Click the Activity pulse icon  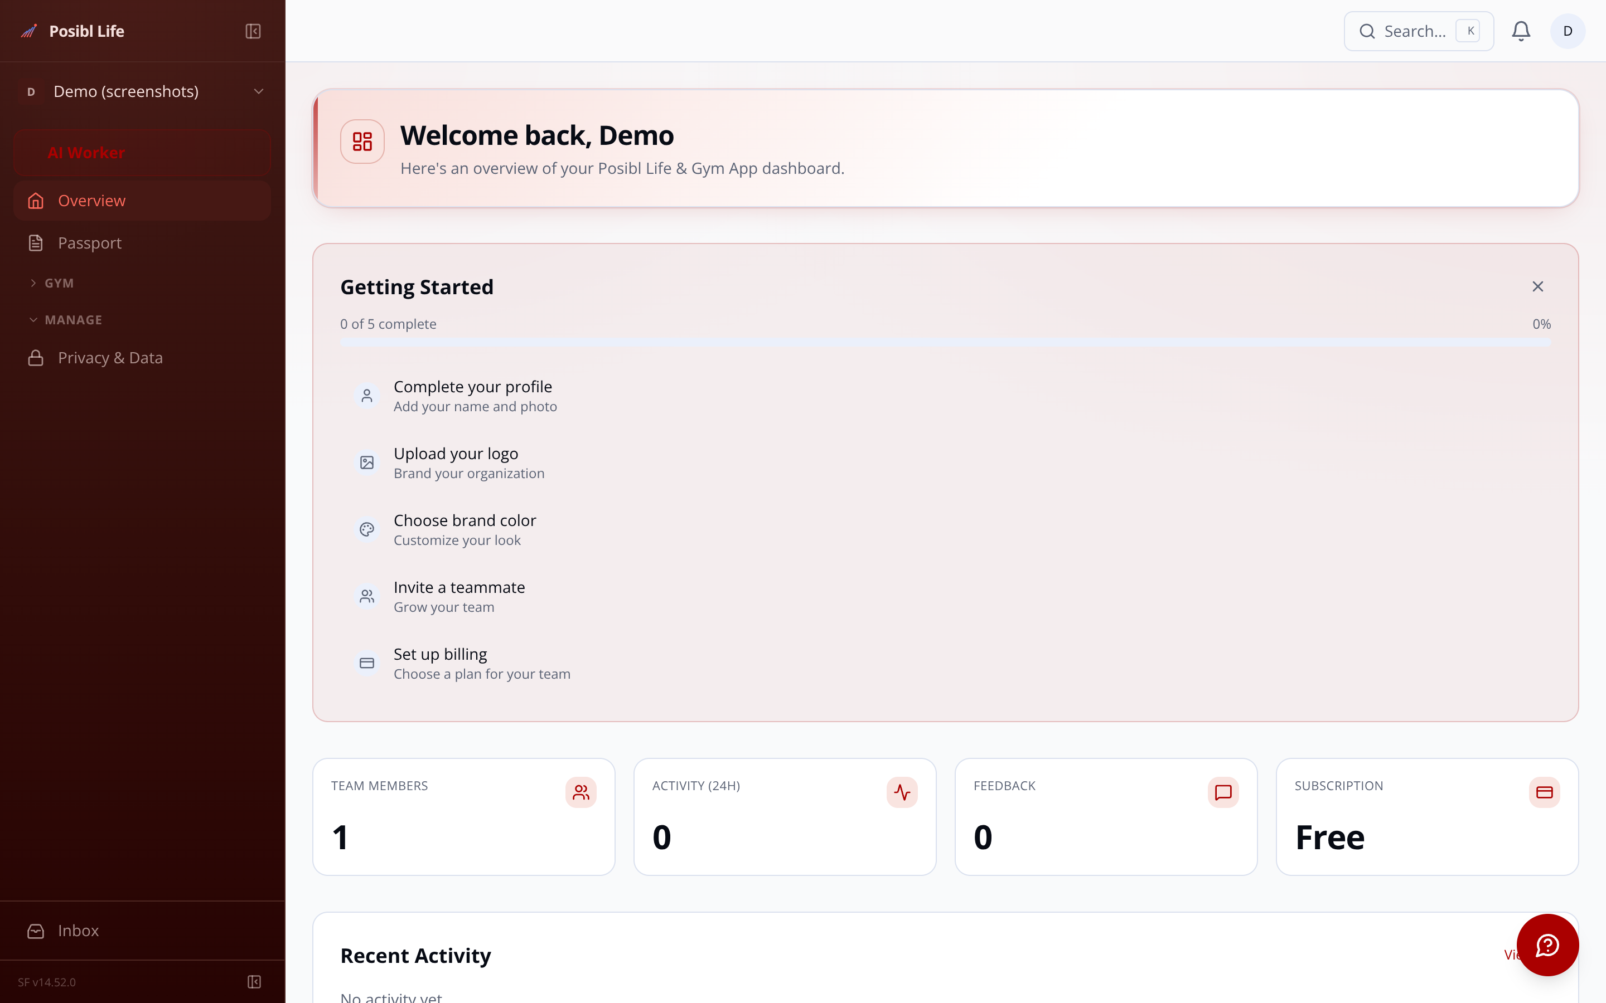tap(902, 792)
